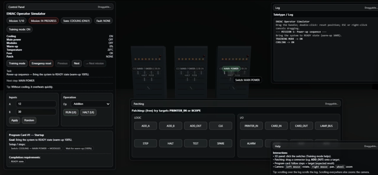Select the STEP logic connector
This screenshot has width=378, height=175.
coord(146,144)
